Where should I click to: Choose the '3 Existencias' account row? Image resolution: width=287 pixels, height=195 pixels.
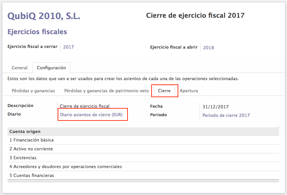click(x=23, y=158)
